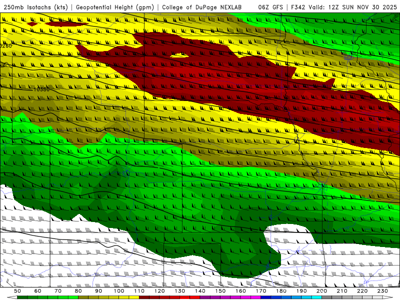Click the 'Valid: 12Z SUN NOV 30 2025' text

(x=353, y=7)
